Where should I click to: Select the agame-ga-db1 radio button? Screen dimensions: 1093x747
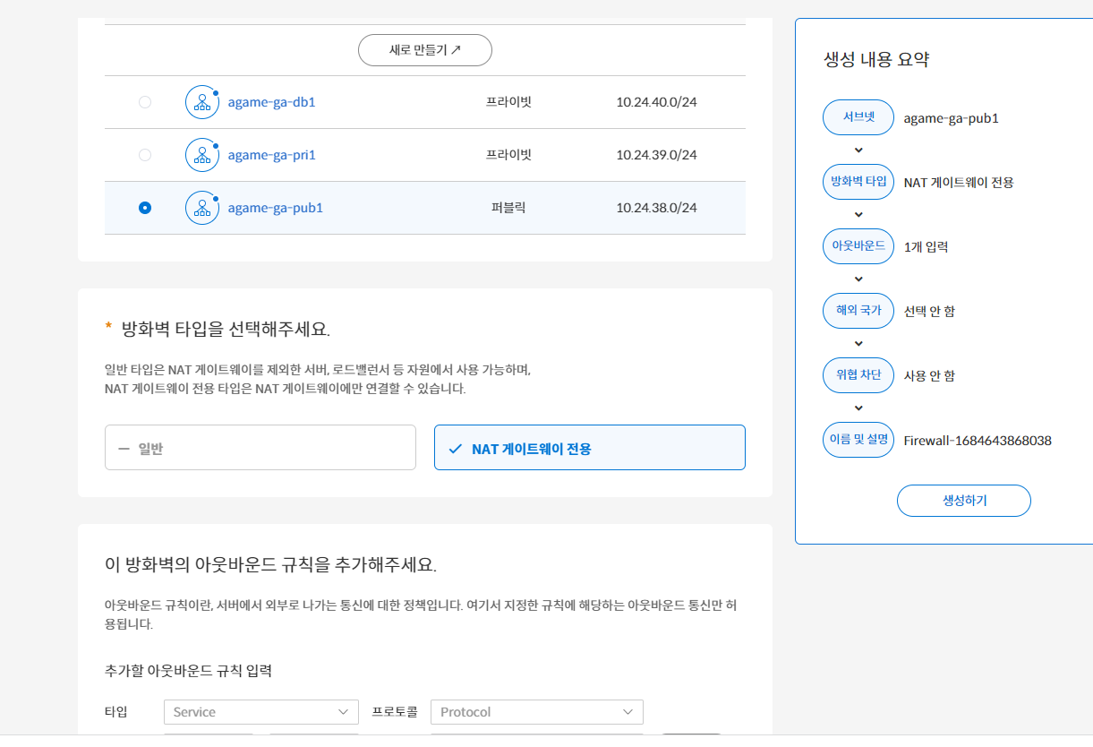pos(145,102)
